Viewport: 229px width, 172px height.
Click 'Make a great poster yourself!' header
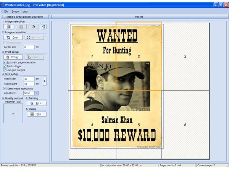[x=25, y=17]
